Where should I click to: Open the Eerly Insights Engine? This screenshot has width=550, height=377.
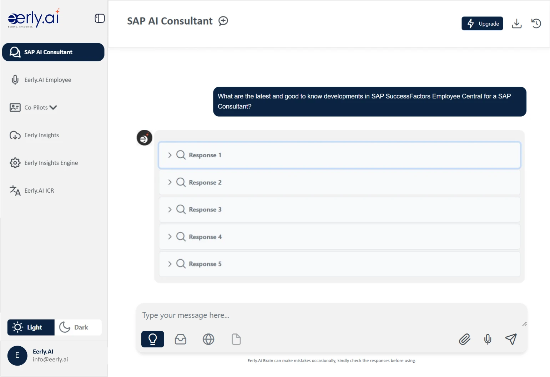[51, 163]
